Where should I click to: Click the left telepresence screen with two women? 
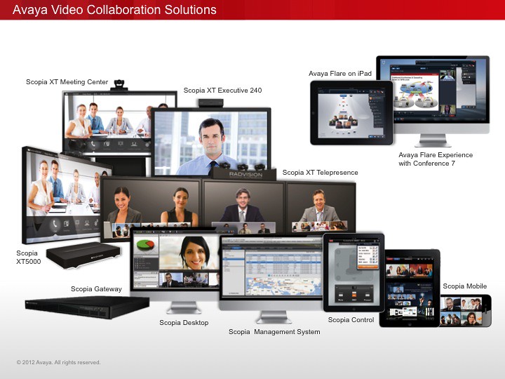click(151, 206)
